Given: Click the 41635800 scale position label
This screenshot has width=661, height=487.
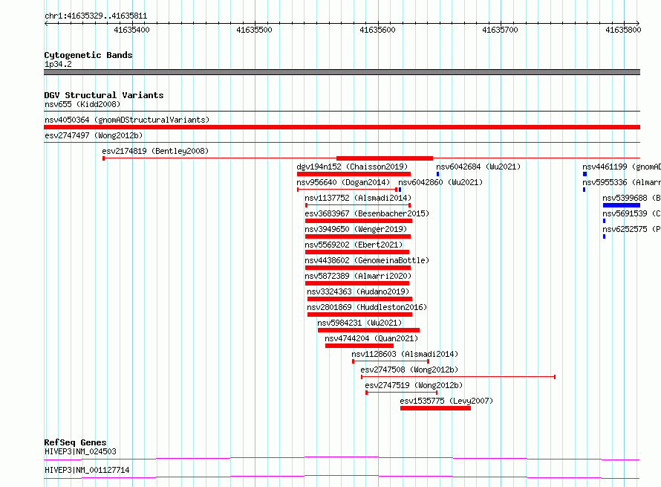Looking at the screenshot, I should point(623,30).
